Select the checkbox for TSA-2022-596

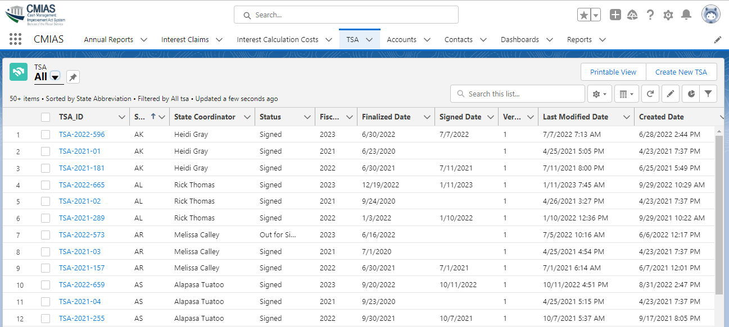pyautogui.click(x=46, y=135)
